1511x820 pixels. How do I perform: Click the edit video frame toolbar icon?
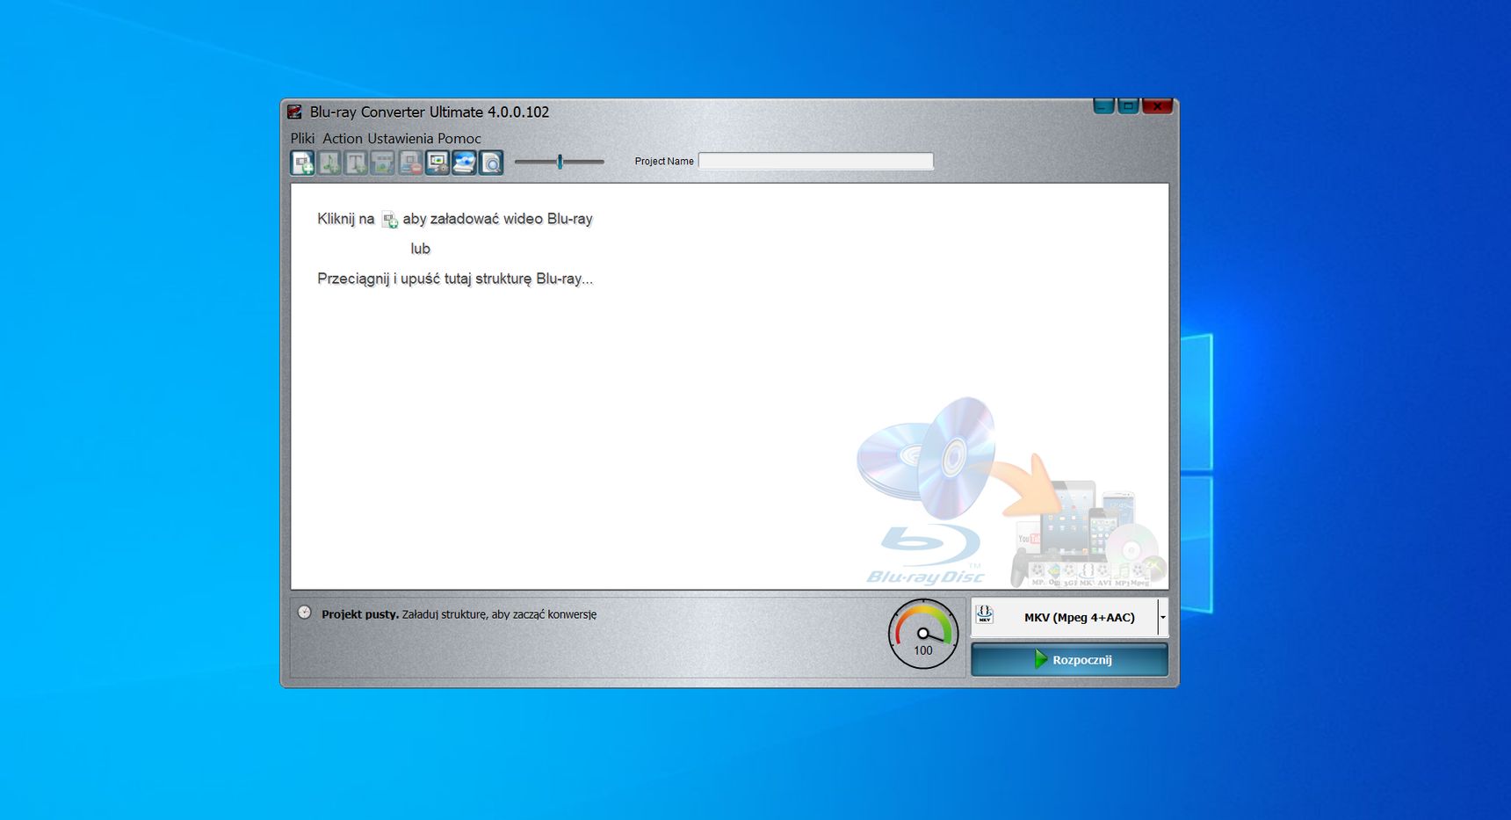[x=383, y=163]
